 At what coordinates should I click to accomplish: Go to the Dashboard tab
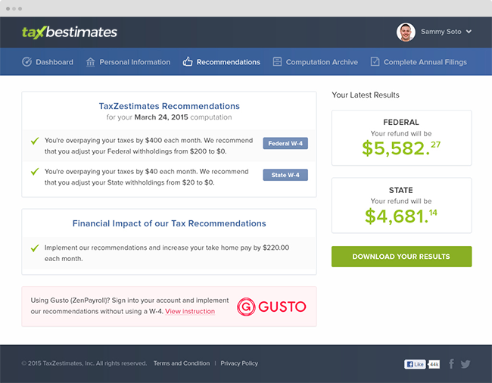48,62
